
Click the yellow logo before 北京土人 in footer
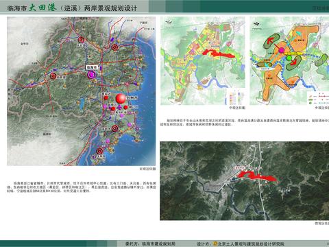point(215,244)
